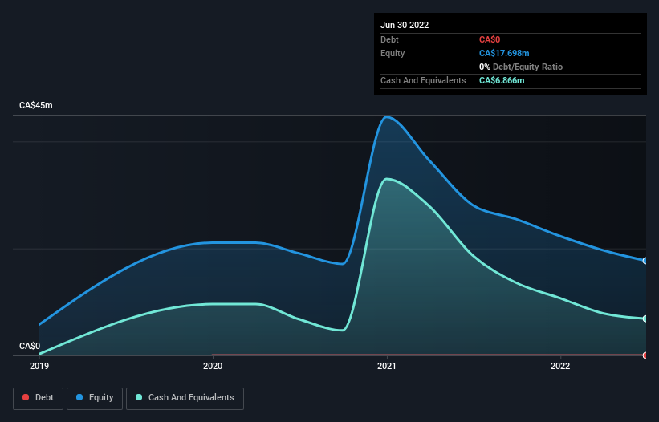Image resolution: width=659 pixels, height=422 pixels.
Task: Click the CA$17.698m equity value
Action: pyautogui.click(x=504, y=53)
